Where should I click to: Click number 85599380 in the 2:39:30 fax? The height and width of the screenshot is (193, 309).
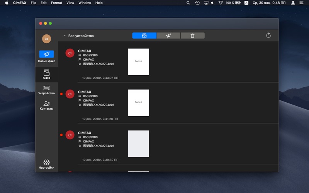tap(90, 137)
